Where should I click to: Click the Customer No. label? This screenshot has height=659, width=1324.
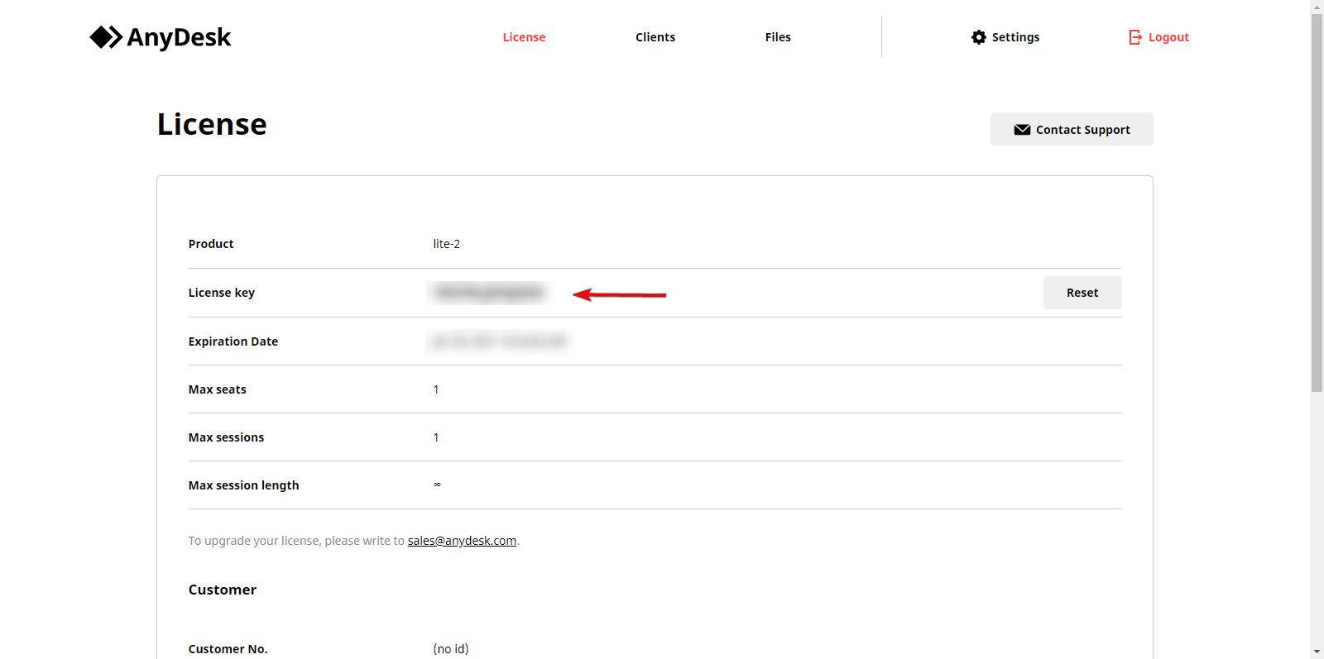pos(228,649)
